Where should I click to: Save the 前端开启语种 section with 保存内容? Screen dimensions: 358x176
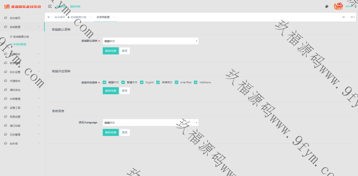110,91
